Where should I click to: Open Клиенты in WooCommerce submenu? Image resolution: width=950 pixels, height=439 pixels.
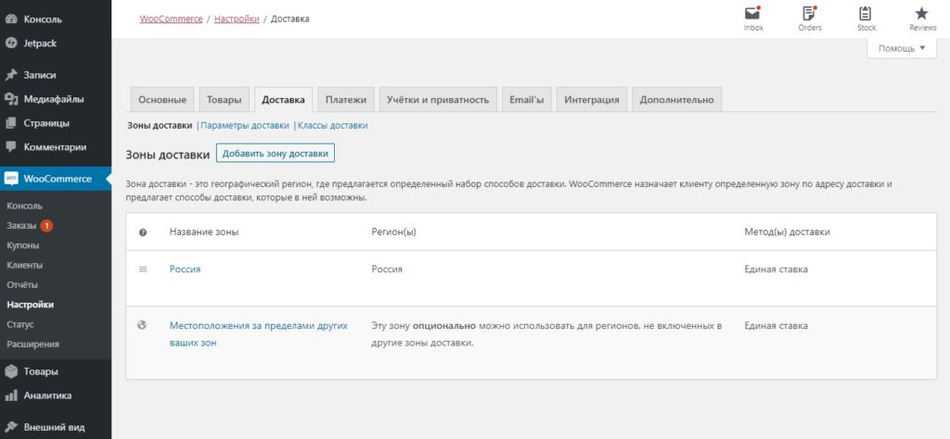click(25, 265)
